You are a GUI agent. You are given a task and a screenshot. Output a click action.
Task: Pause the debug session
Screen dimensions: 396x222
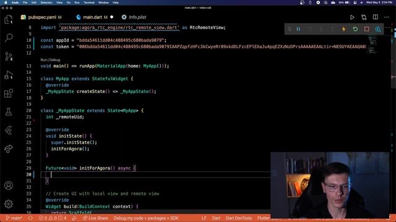[x=298, y=29]
